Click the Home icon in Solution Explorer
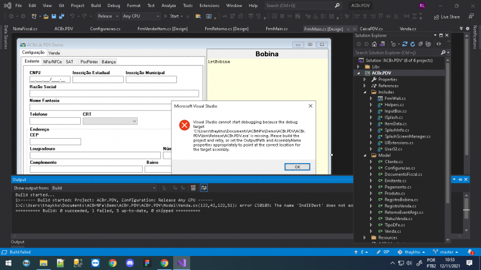This screenshot has width=481, height=270. pos(374,44)
